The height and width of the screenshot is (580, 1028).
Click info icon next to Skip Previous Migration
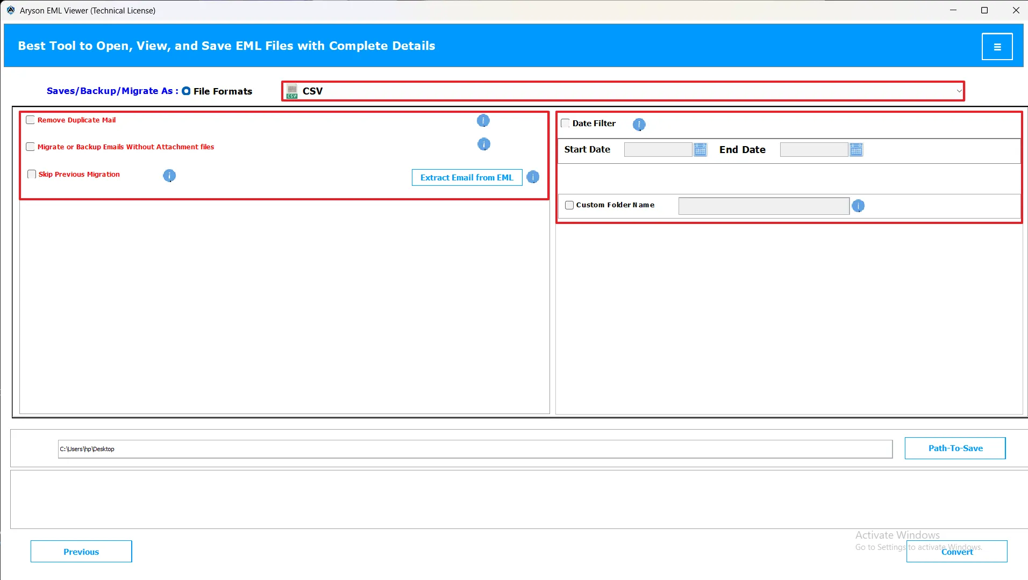point(169,176)
